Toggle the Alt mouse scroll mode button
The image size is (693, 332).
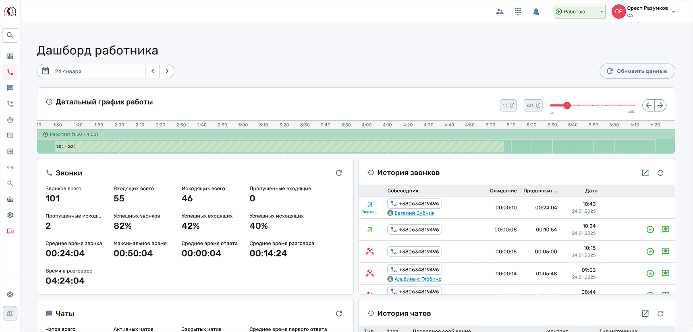tap(533, 105)
